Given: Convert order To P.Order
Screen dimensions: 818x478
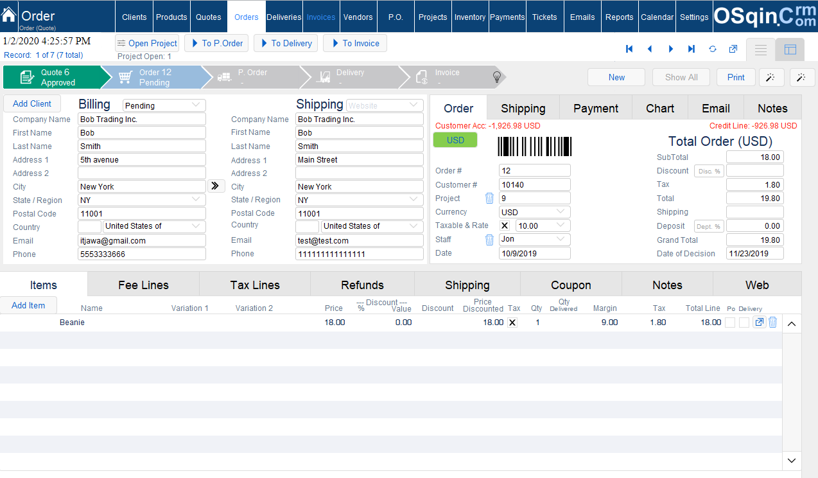Looking at the screenshot, I should [x=216, y=43].
